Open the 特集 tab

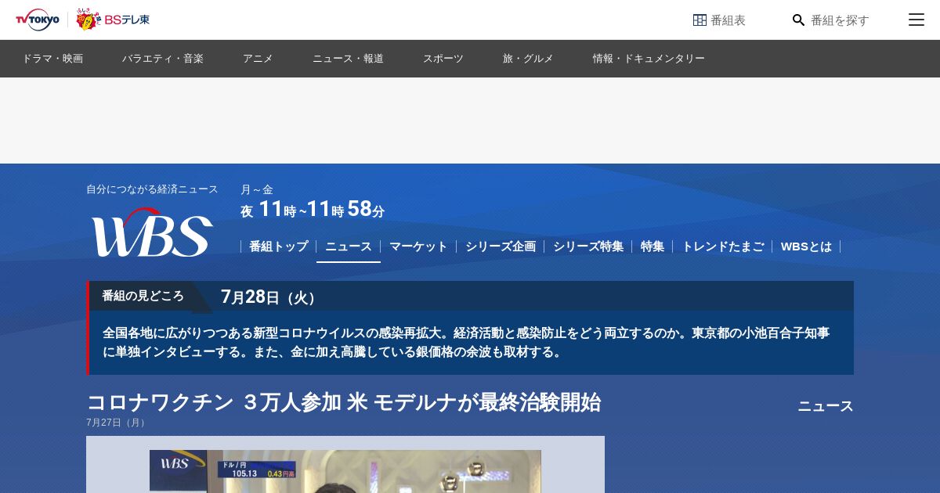(653, 246)
